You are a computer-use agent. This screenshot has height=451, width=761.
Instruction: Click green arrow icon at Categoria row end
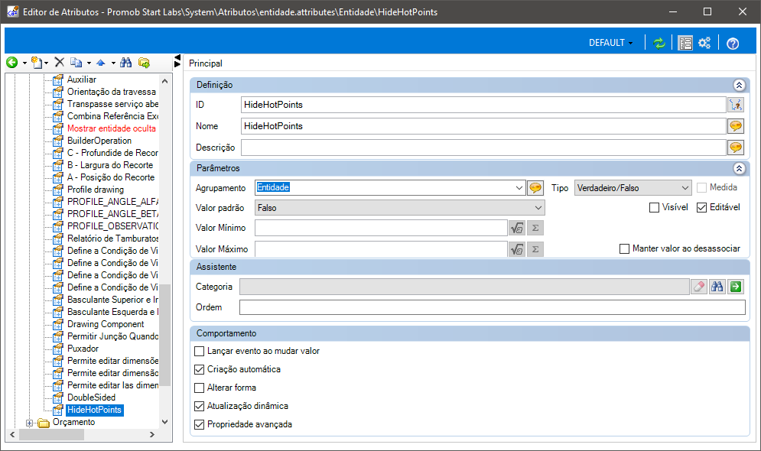[x=736, y=287]
